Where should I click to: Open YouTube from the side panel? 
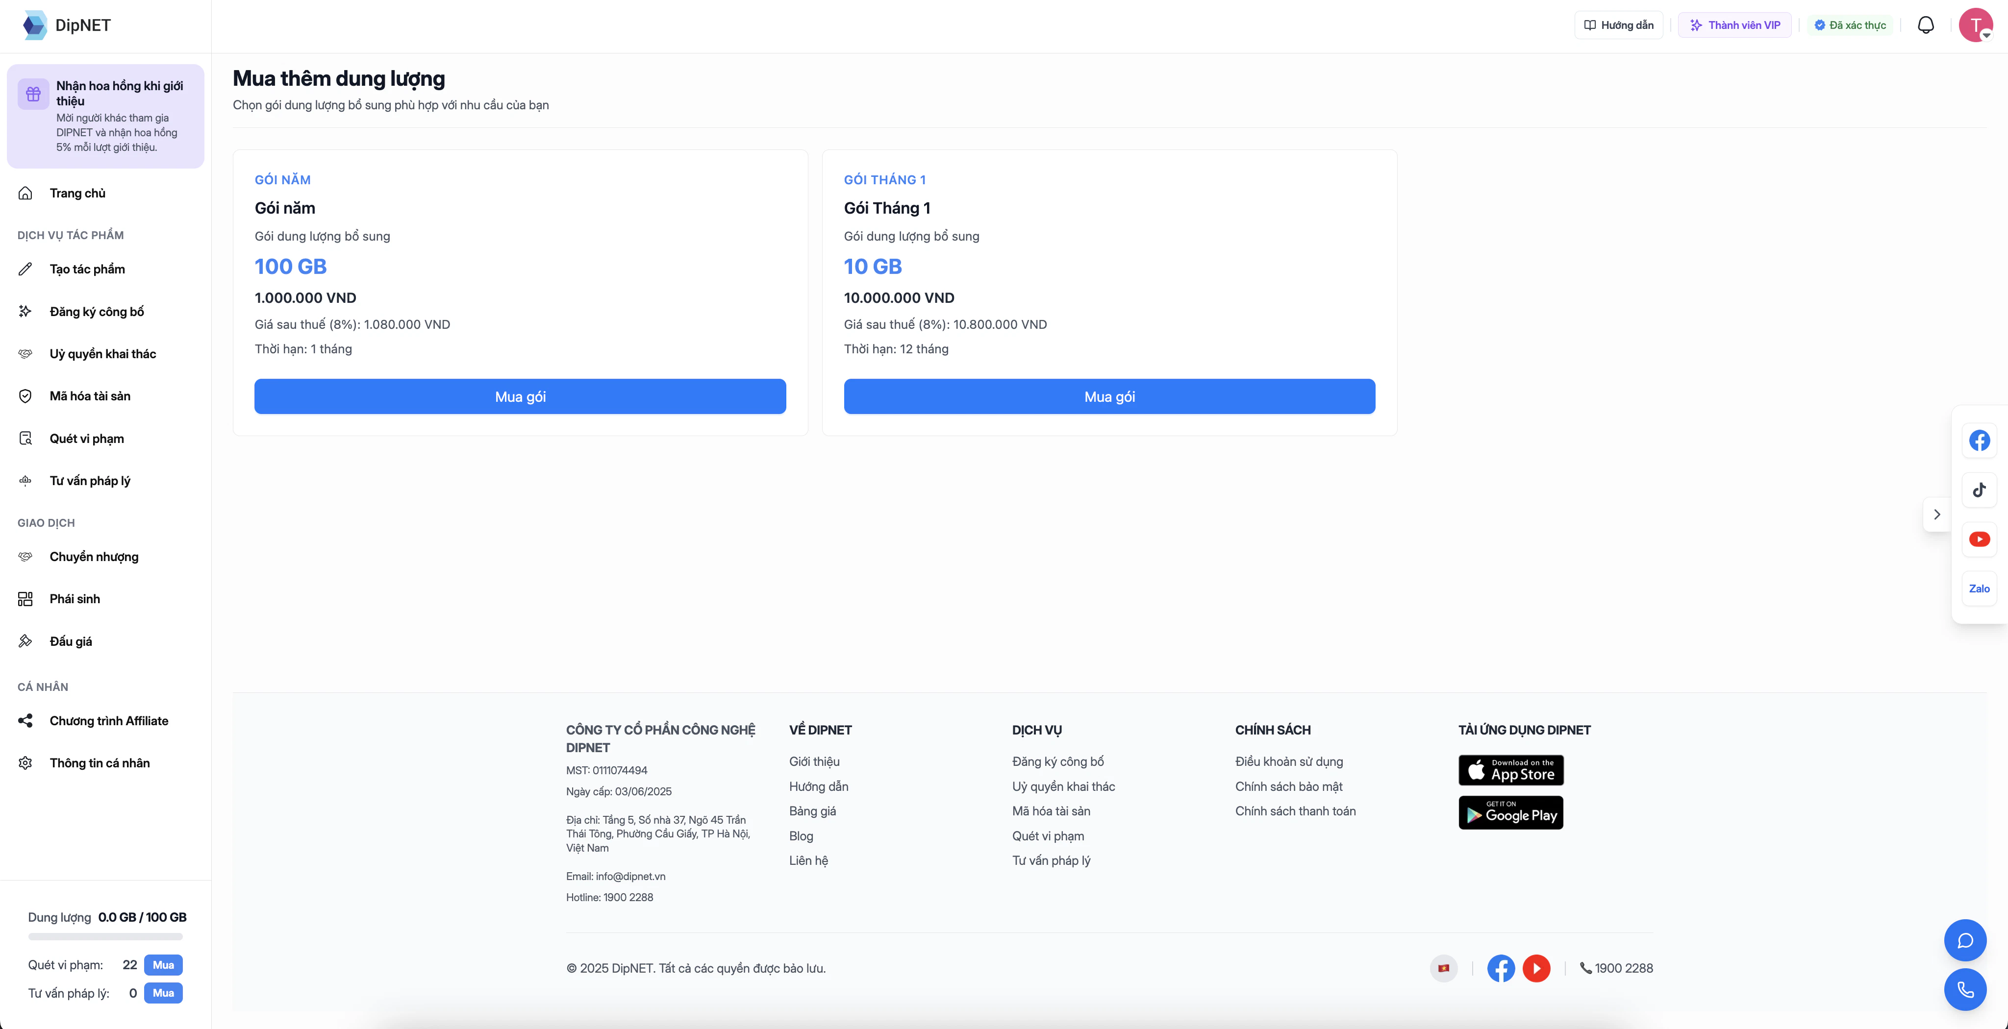(x=1979, y=539)
